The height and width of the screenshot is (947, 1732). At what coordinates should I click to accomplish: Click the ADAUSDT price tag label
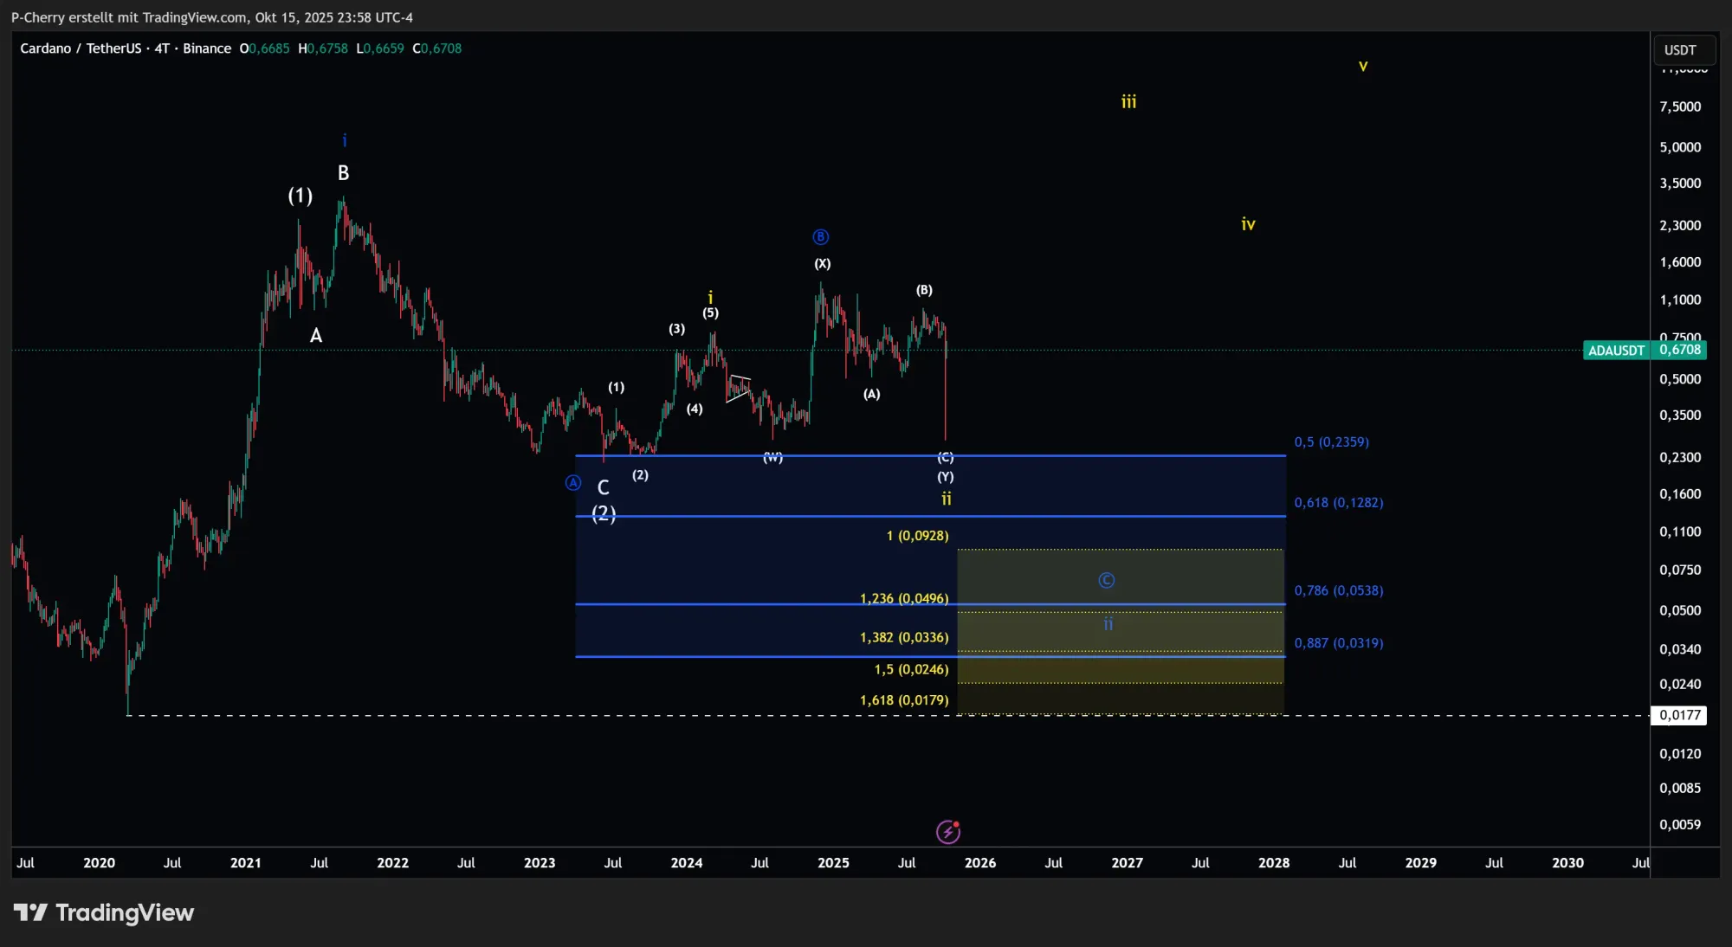(1616, 351)
